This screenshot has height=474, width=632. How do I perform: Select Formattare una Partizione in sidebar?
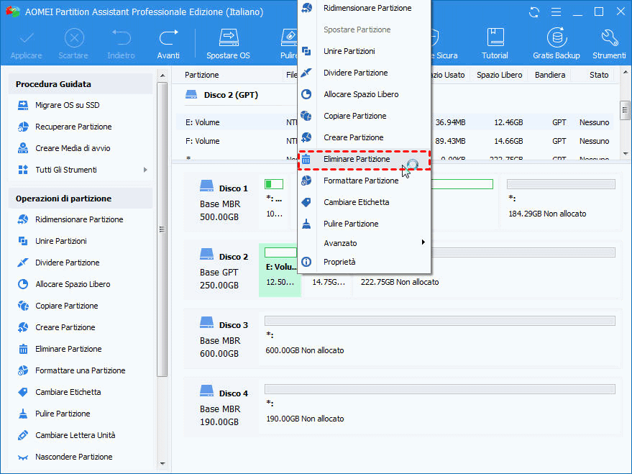82,370
